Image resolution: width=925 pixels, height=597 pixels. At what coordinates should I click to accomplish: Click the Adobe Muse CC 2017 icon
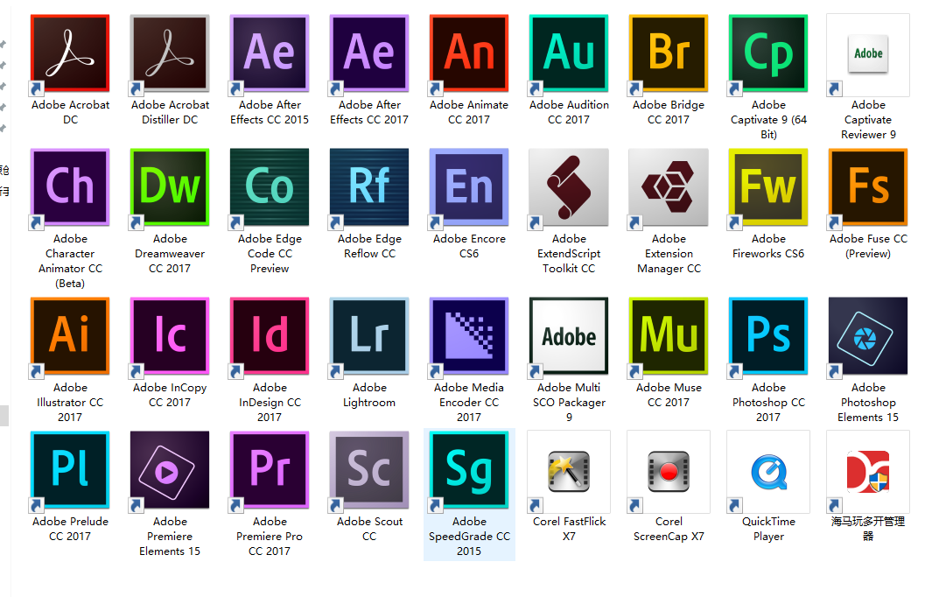click(x=669, y=336)
